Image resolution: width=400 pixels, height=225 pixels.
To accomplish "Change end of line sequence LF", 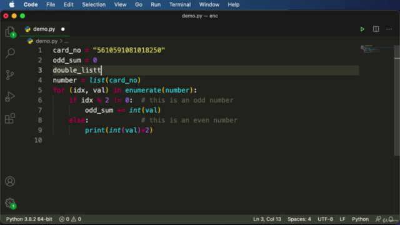I will [342, 219].
